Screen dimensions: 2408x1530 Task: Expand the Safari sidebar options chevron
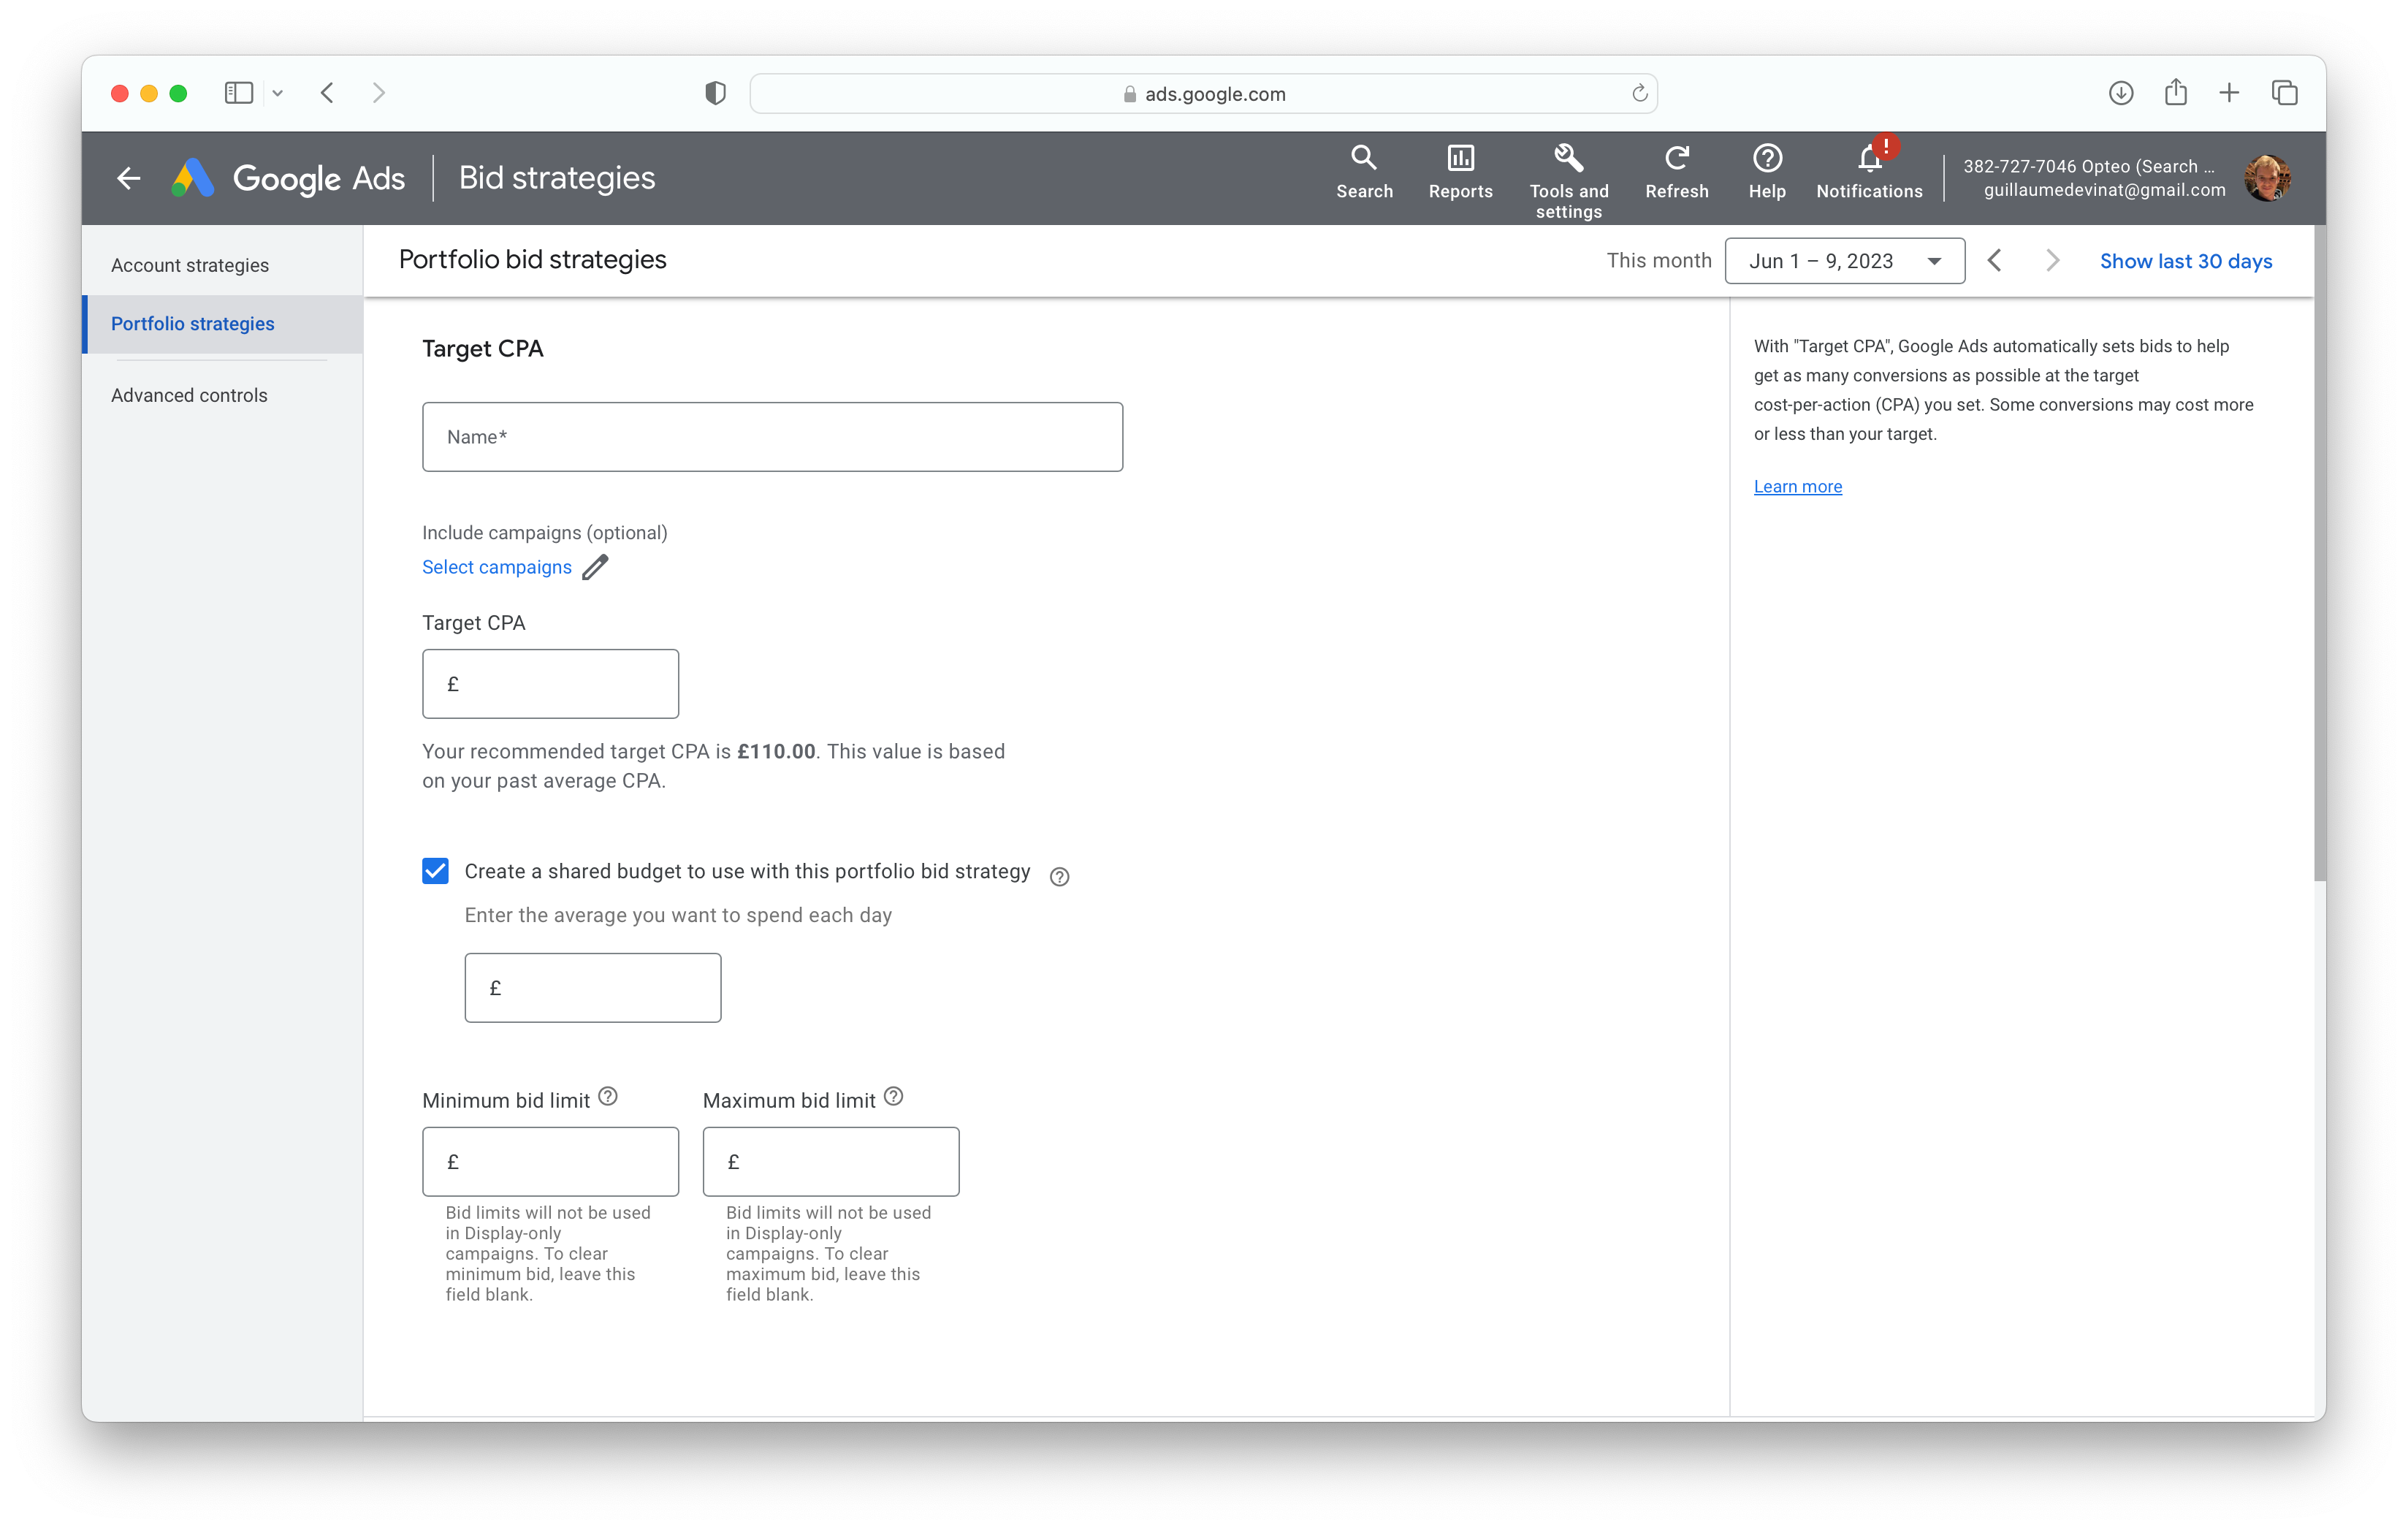point(278,93)
